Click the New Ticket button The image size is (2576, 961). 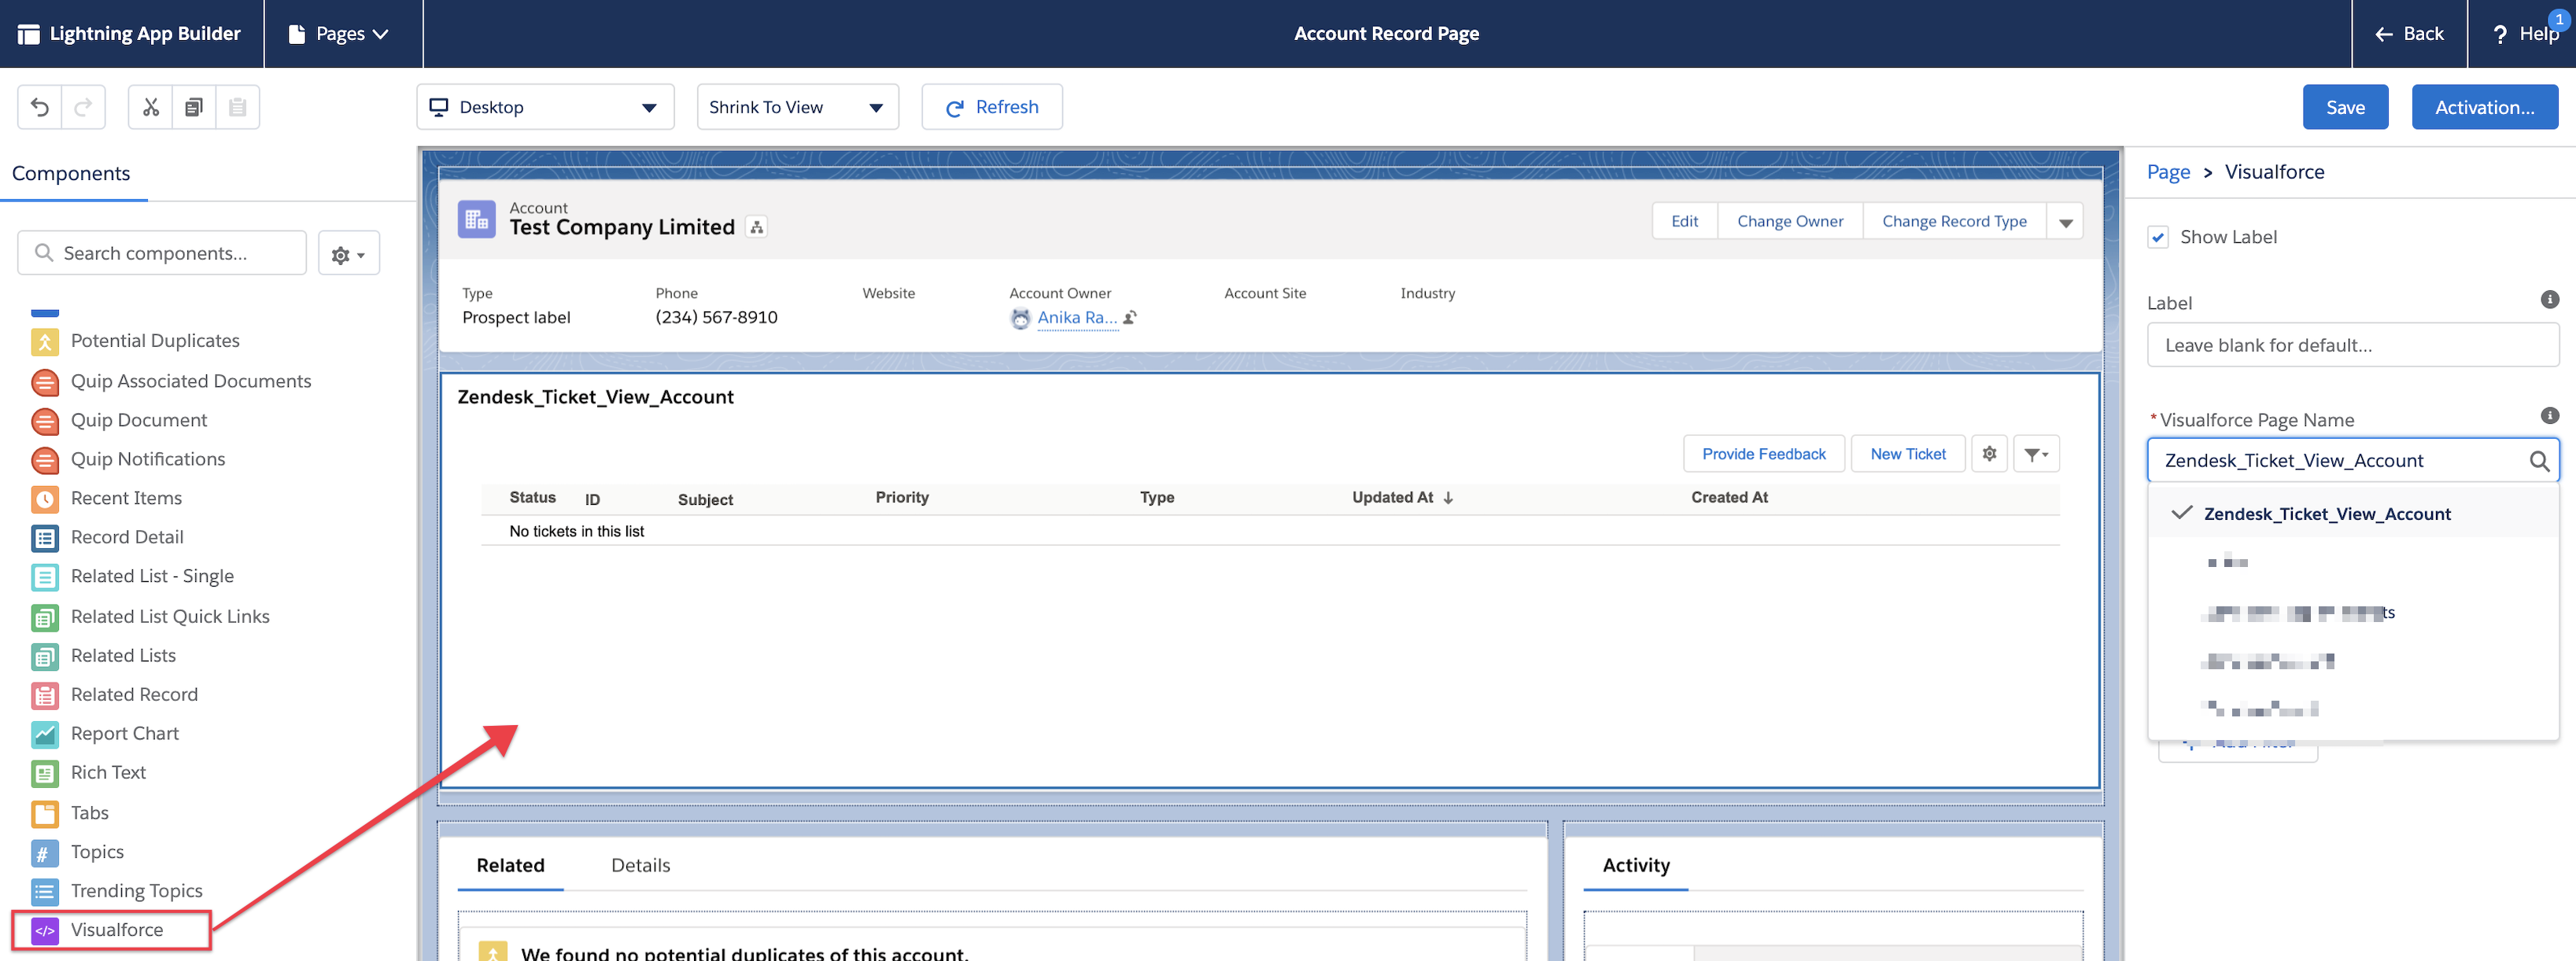1907,454
